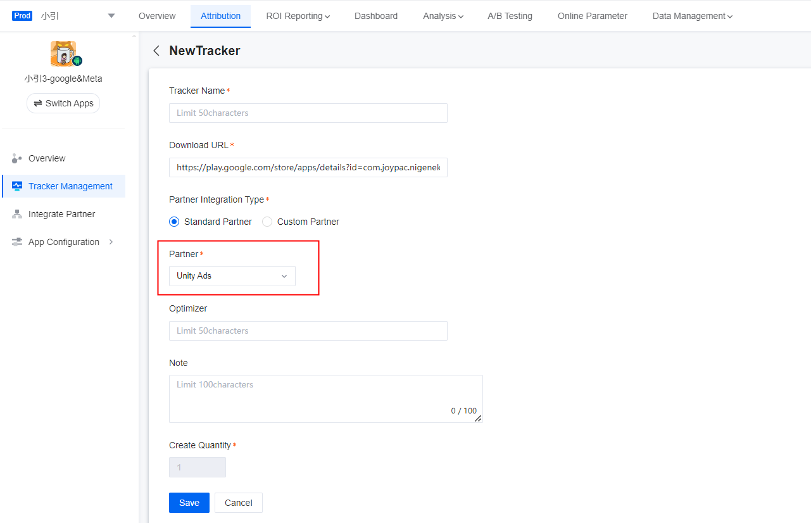Open the app switcher dropdown next to 小引
Image resolution: width=811 pixels, height=523 pixels.
pyautogui.click(x=111, y=15)
